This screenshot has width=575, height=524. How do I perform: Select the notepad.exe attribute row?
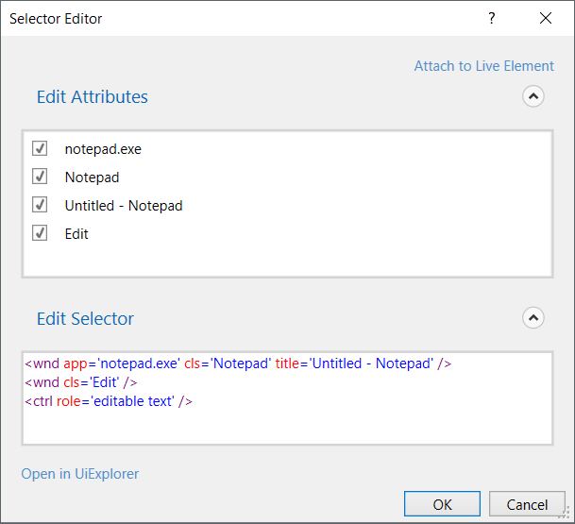[x=103, y=148]
